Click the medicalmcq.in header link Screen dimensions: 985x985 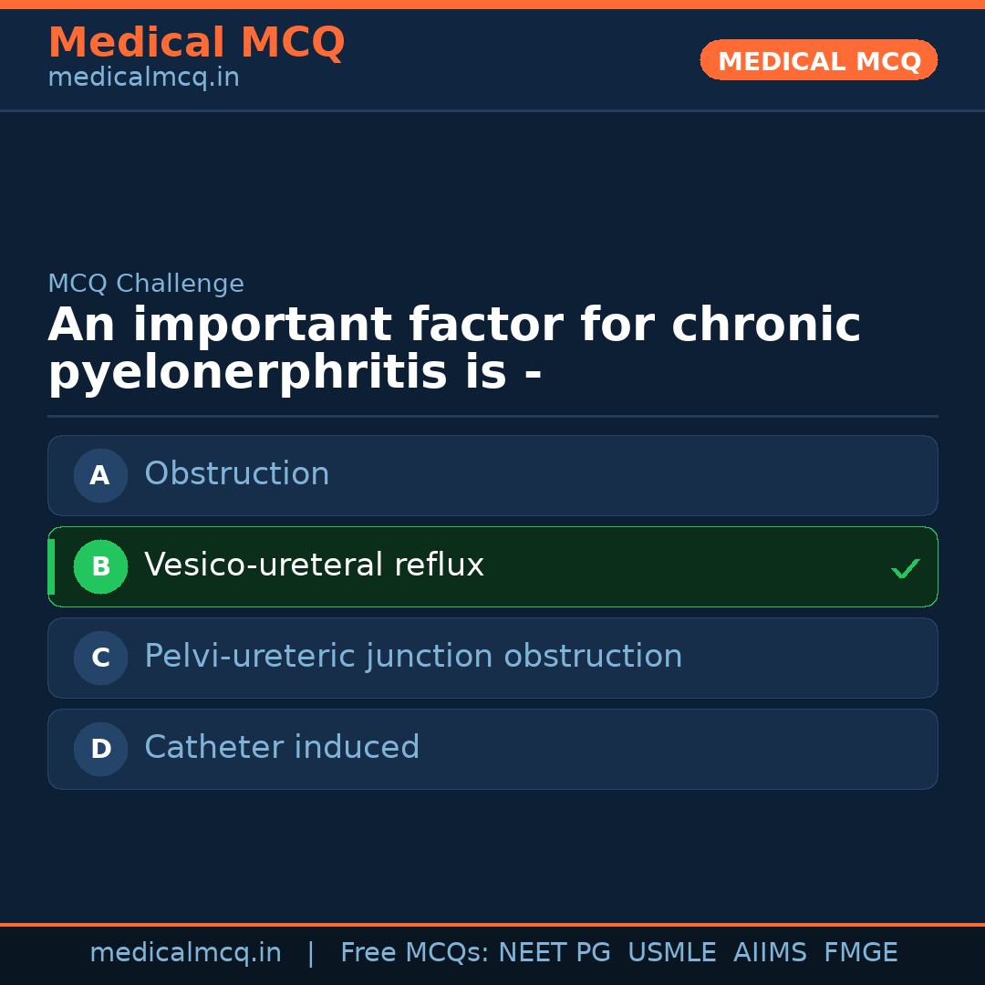(142, 77)
